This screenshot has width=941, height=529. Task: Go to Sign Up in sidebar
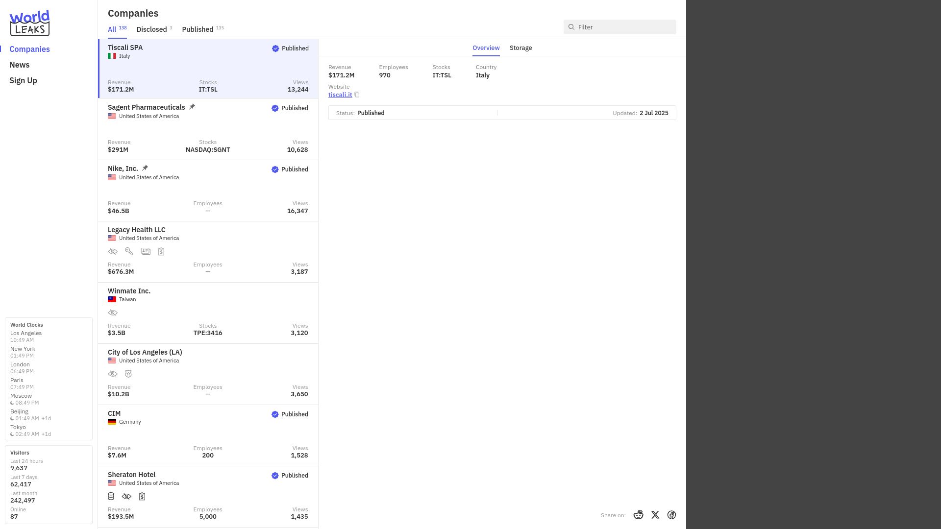pyautogui.click(x=23, y=80)
